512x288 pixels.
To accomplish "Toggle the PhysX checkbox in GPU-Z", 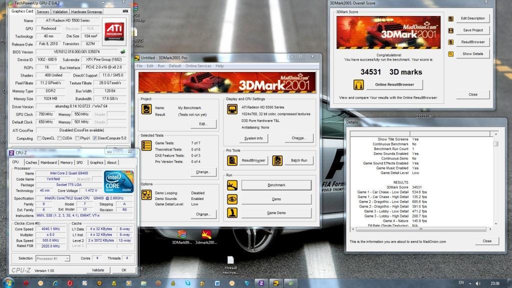I will point(77,138).
